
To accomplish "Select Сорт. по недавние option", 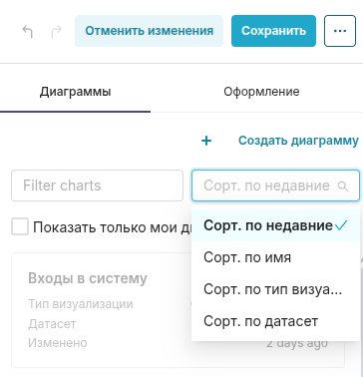I will (x=275, y=225).
